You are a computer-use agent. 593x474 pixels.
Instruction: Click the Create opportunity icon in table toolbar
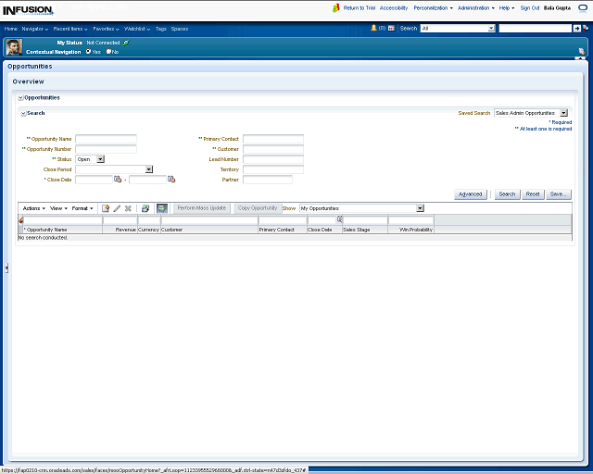[106, 208]
